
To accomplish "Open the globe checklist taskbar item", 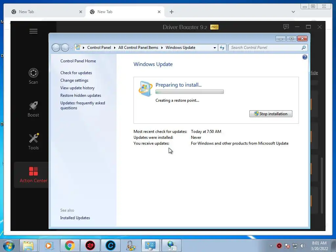I will pyautogui.click(x=172, y=245).
